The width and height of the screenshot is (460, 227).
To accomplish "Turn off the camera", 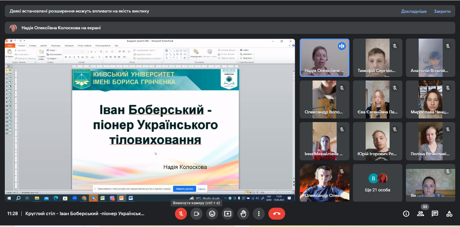I will click(196, 213).
